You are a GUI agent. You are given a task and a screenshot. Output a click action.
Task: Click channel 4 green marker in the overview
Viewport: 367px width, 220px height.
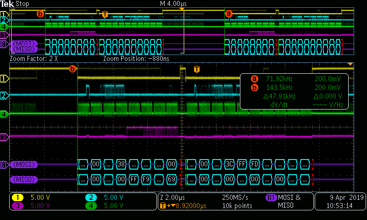(4, 27)
